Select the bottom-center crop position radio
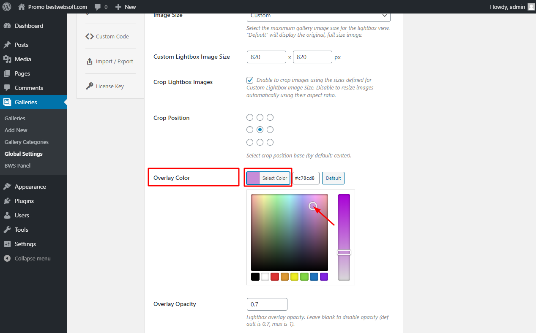This screenshot has height=333, width=536. pos(260,142)
